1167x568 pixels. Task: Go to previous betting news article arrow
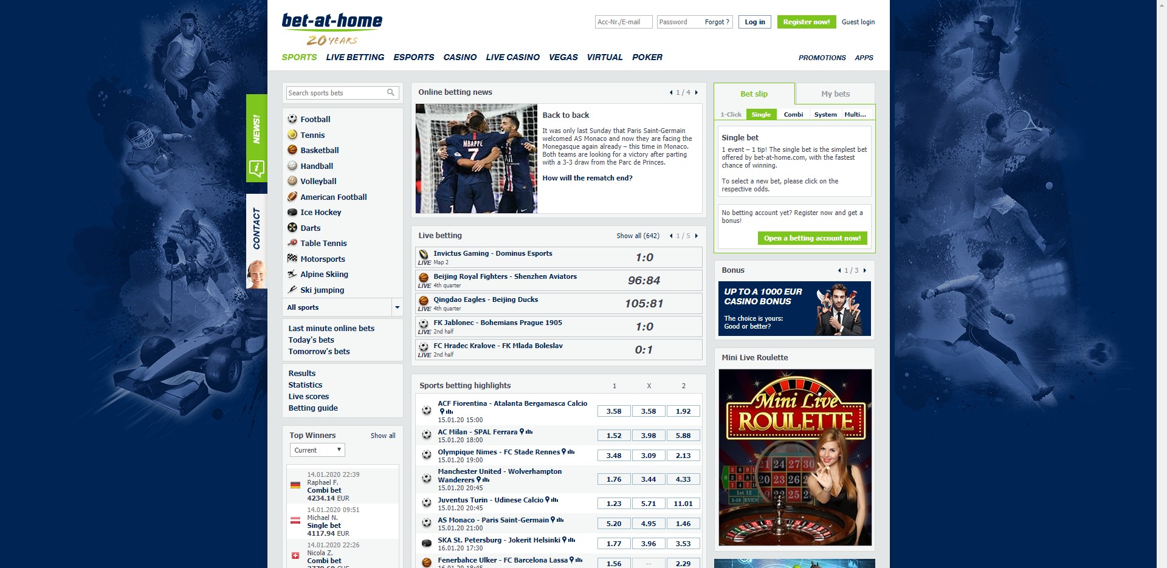pyautogui.click(x=670, y=92)
